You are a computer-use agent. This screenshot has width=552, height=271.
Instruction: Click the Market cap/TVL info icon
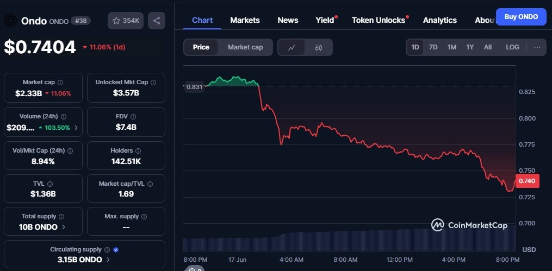pyautogui.click(x=150, y=184)
